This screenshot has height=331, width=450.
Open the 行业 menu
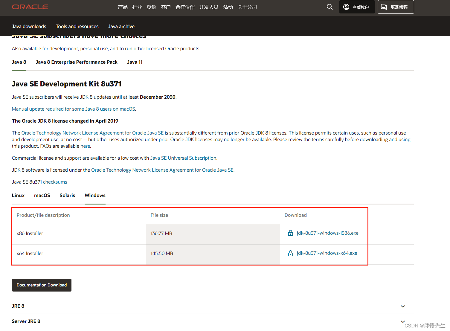pyautogui.click(x=137, y=7)
